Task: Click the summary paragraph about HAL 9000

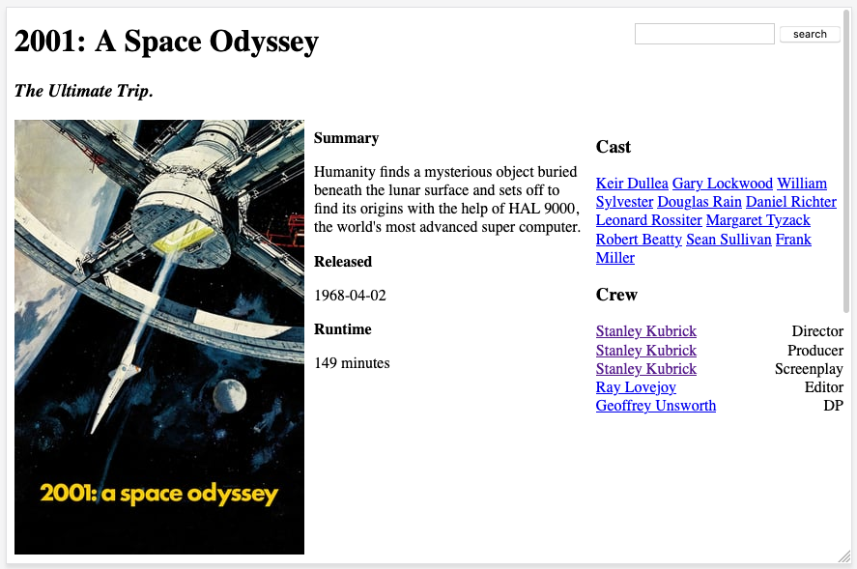Action: 447,200
